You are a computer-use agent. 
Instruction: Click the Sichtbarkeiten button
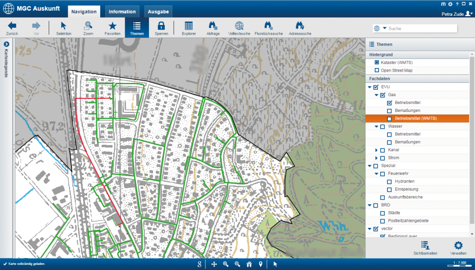pos(425,248)
